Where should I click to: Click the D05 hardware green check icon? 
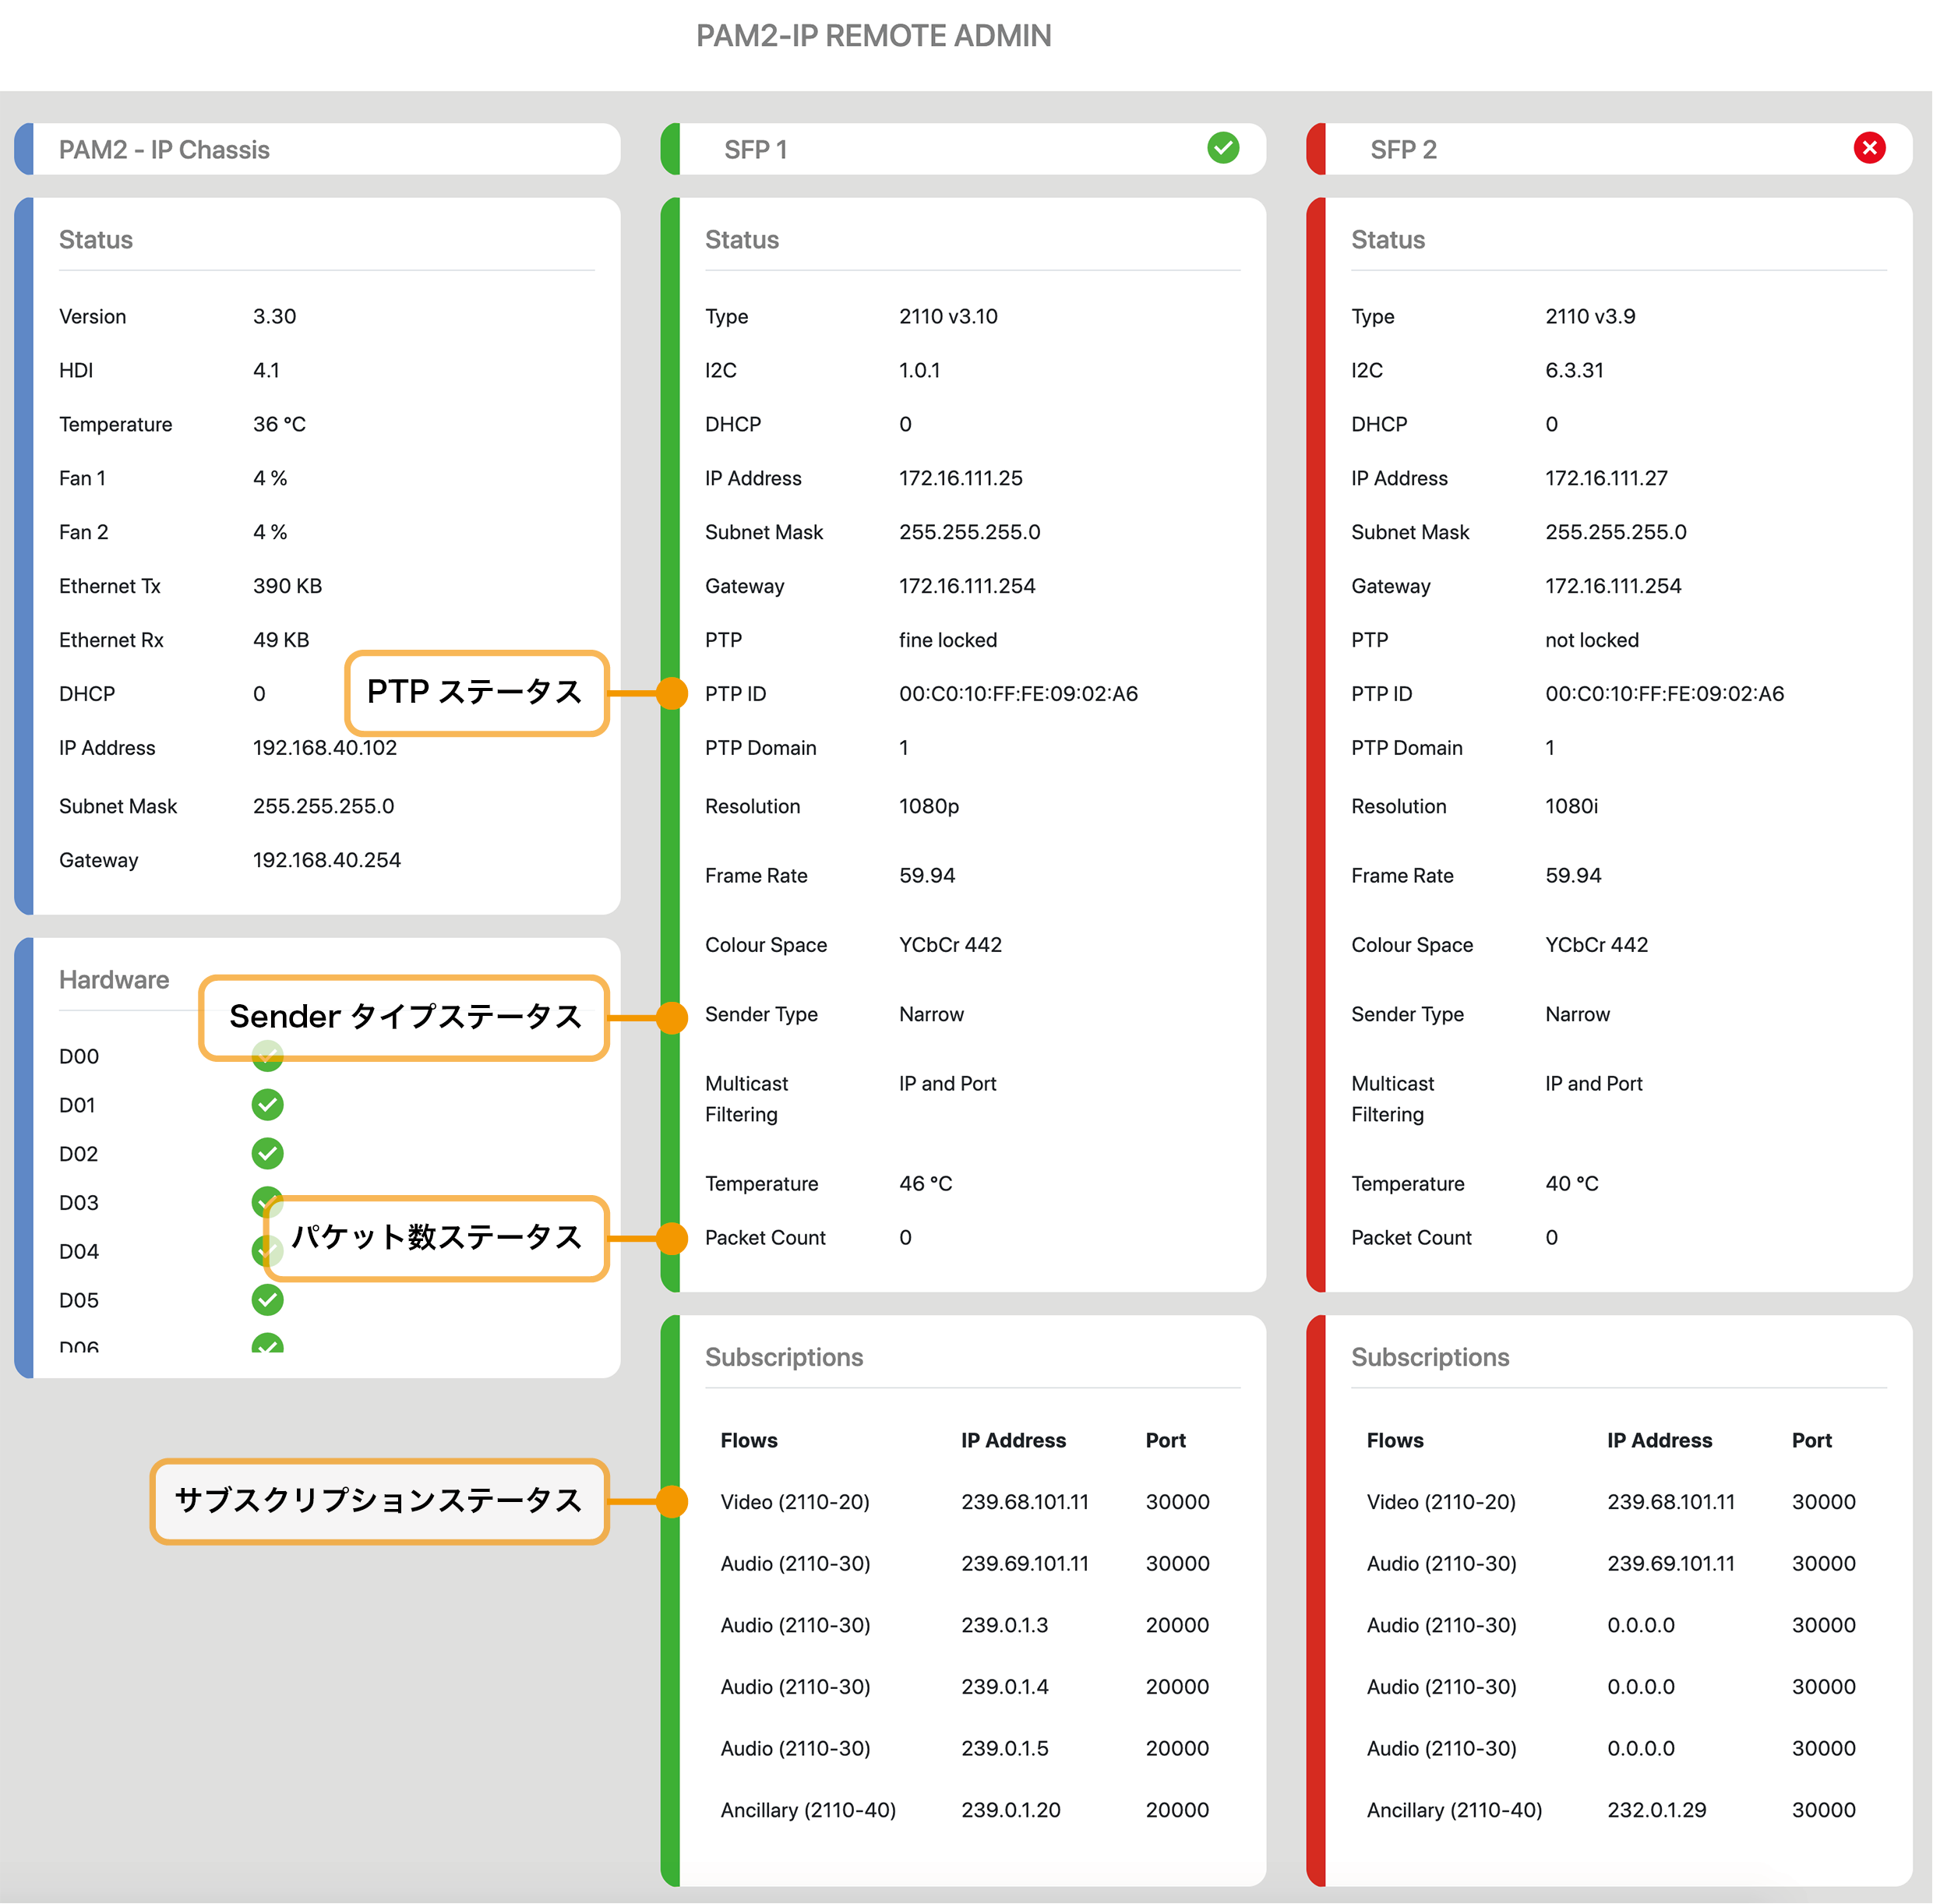click(267, 1300)
